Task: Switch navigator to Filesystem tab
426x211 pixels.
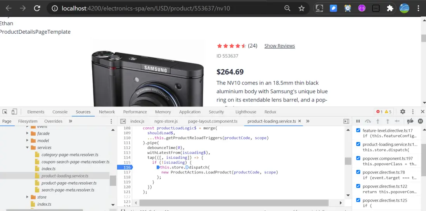Action: (28, 121)
